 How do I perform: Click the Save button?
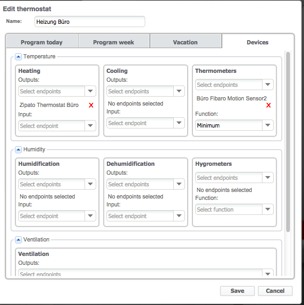point(237,291)
